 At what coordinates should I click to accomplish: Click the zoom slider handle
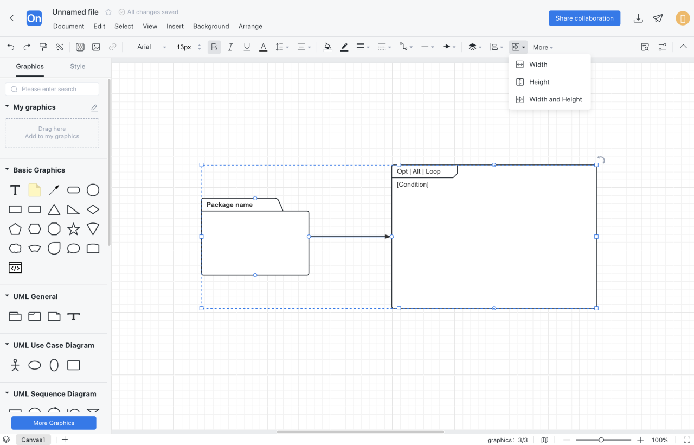(x=601, y=440)
